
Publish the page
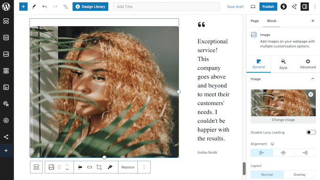click(268, 7)
